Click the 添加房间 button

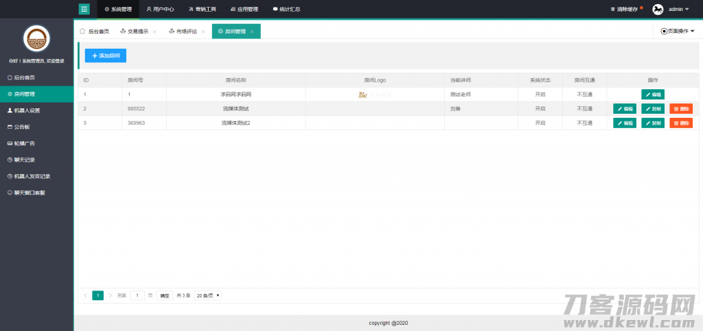pyautogui.click(x=106, y=56)
